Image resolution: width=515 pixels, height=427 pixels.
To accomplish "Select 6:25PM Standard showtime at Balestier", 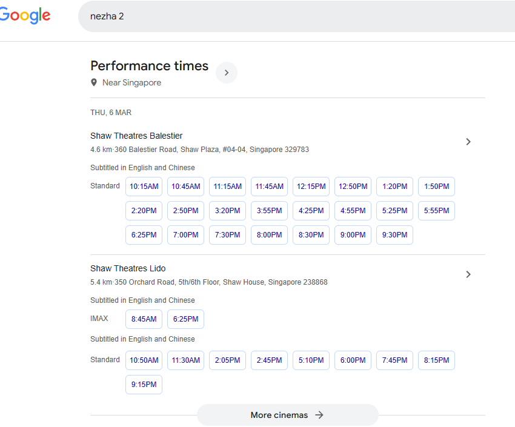I will tap(144, 235).
